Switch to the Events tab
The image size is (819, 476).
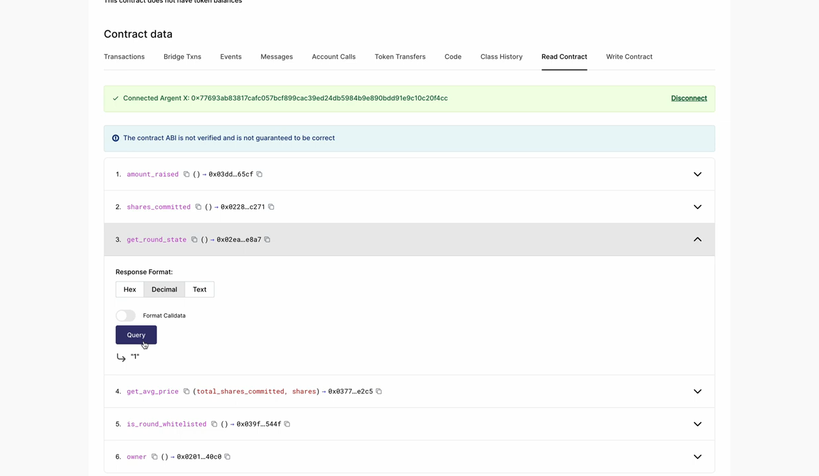click(x=231, y=57)
